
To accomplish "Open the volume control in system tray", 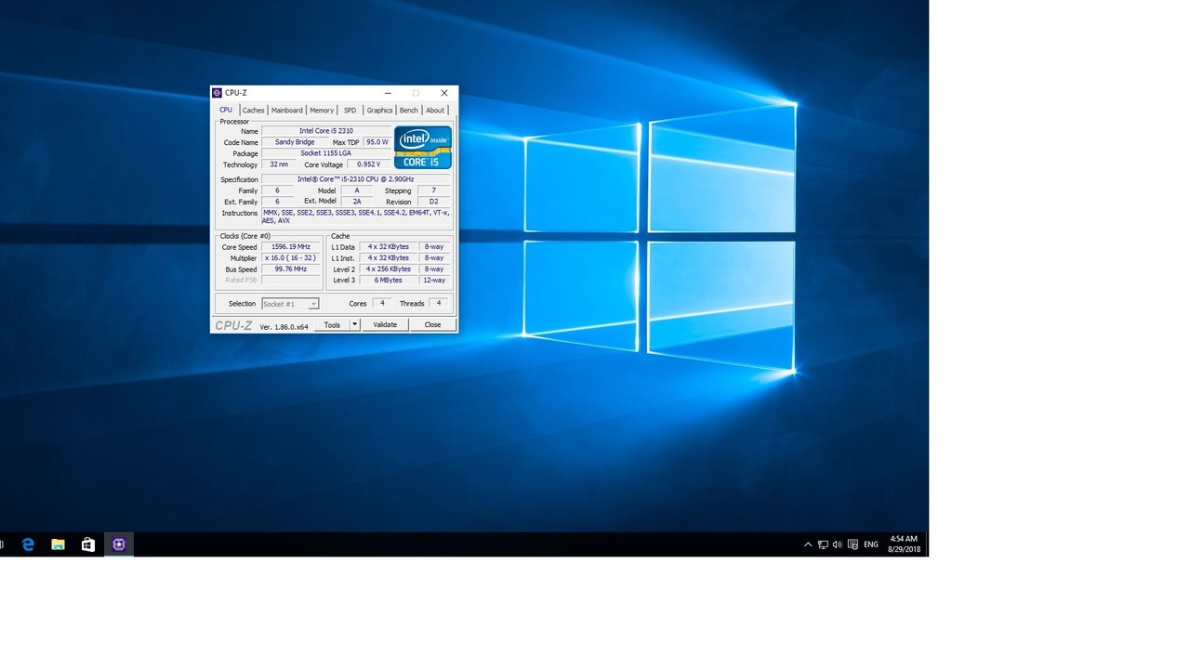I will (x=837, y=544).
